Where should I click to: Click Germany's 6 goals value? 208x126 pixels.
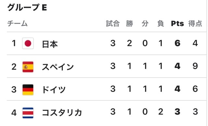[x=195, y=89]
